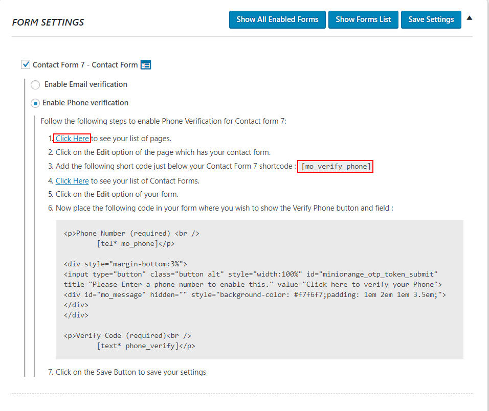Click the 'Contact Form 7 - Contact Form' label

(x=85, y=65)
